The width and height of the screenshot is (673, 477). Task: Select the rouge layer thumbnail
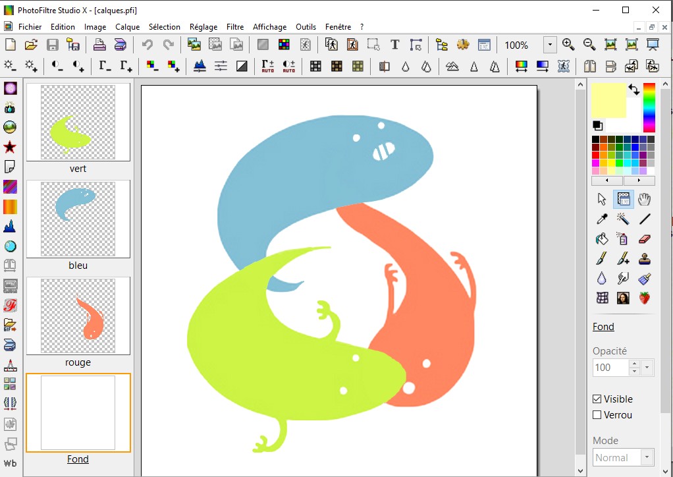click(78, 316)
